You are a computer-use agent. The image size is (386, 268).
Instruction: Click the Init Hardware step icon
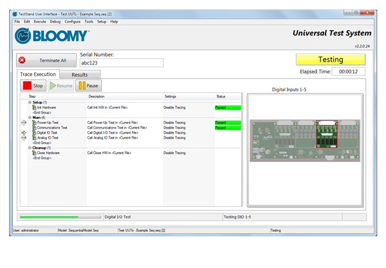point(34,107)
